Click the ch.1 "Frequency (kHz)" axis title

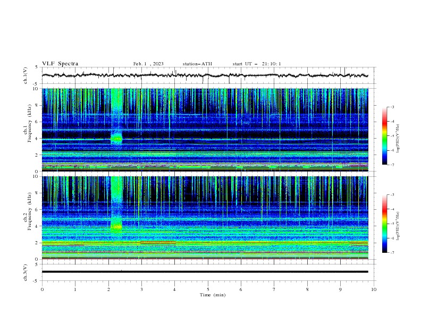point(29,123)
